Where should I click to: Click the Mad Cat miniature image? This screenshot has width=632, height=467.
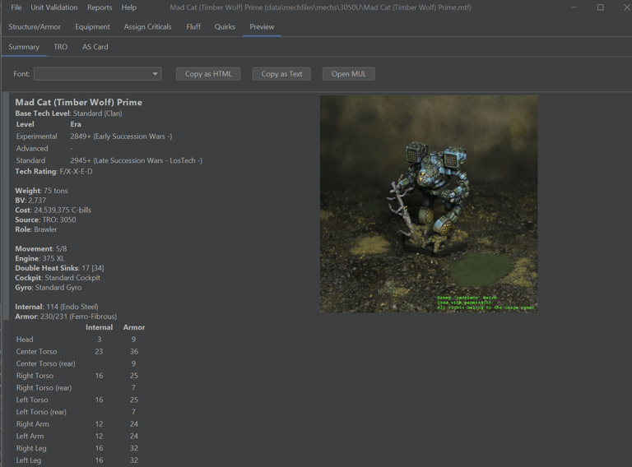(429, 204)
